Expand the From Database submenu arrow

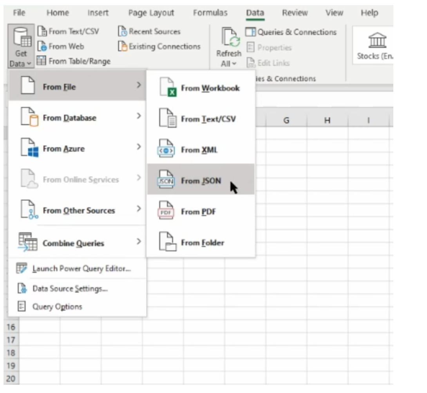coord(139,116)
